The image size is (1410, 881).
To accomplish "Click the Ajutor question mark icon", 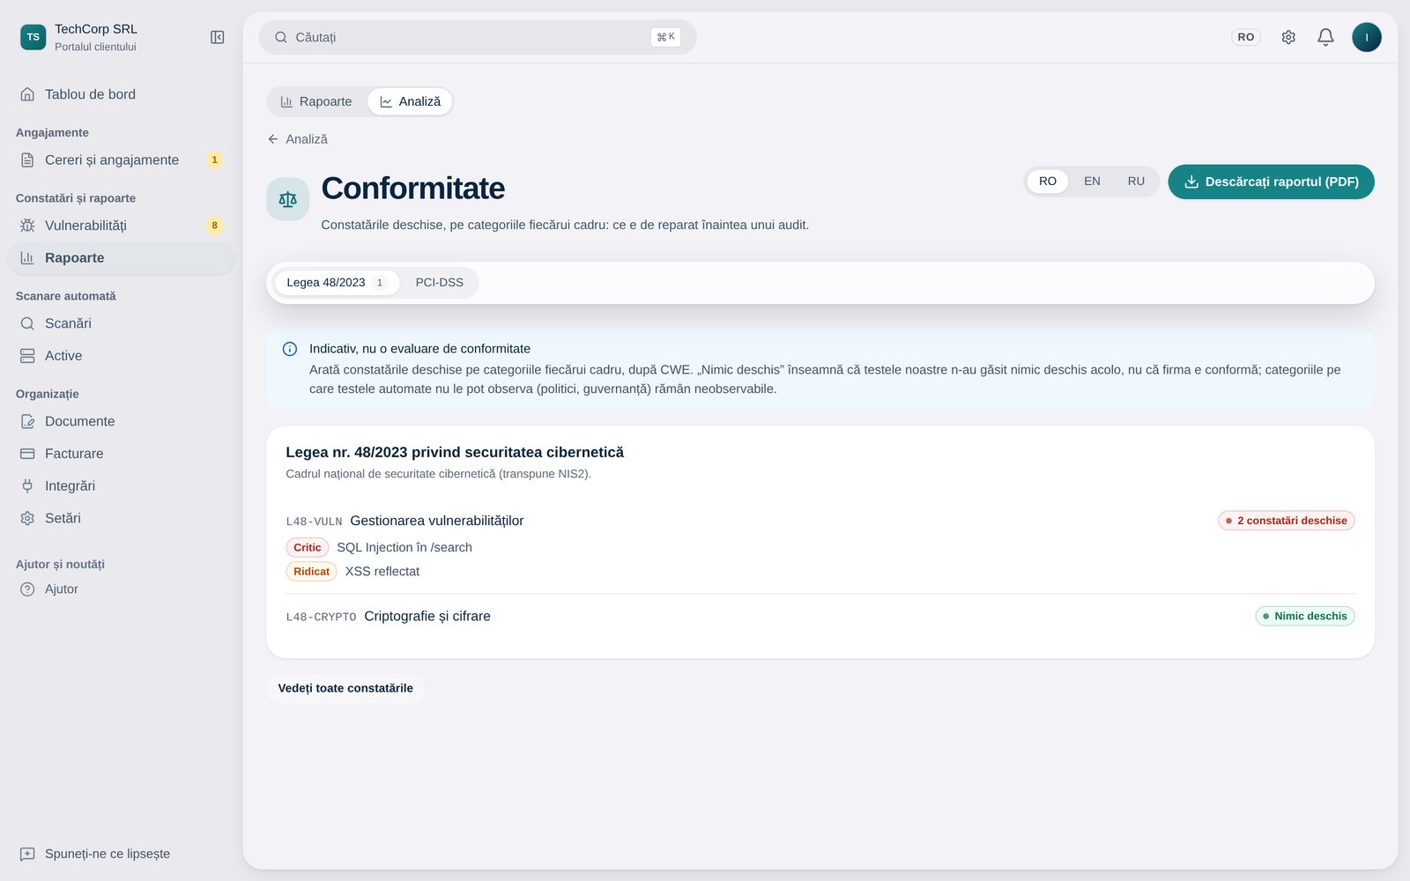I will tap(27, 589).
